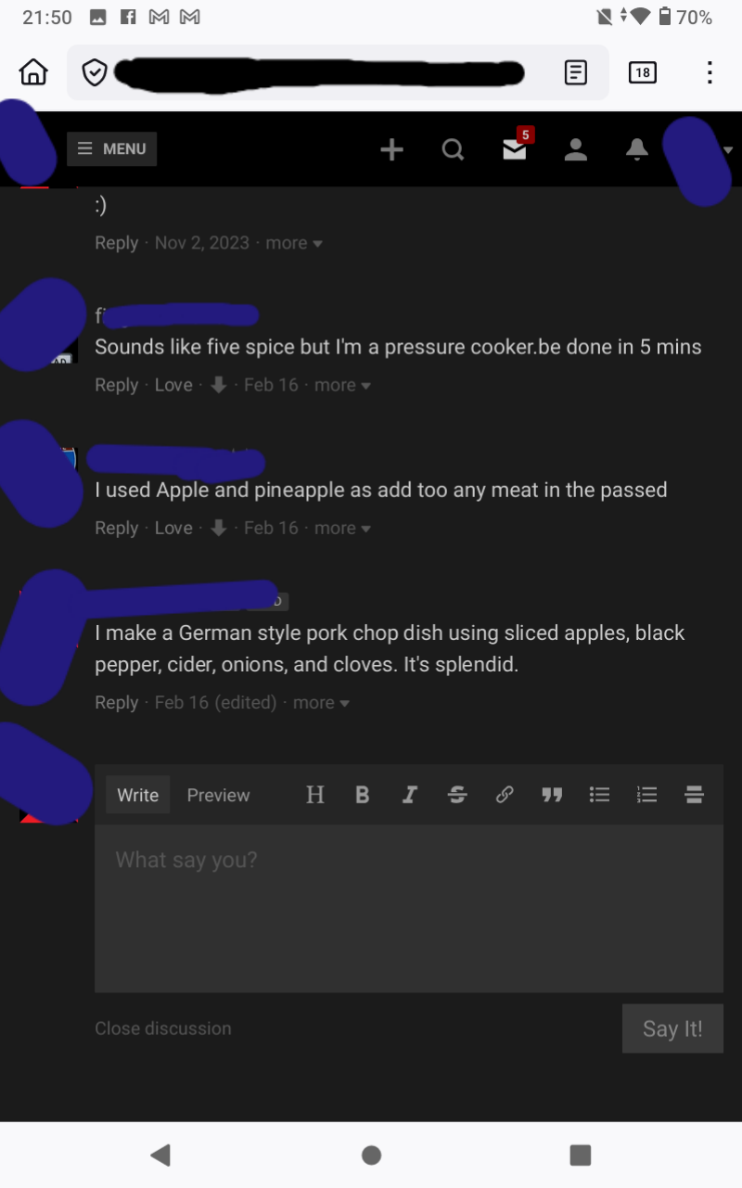This screenshot has height=1188, width=742.
Task: Open the user profile icon in header
Action: click(x=576, y=149)
